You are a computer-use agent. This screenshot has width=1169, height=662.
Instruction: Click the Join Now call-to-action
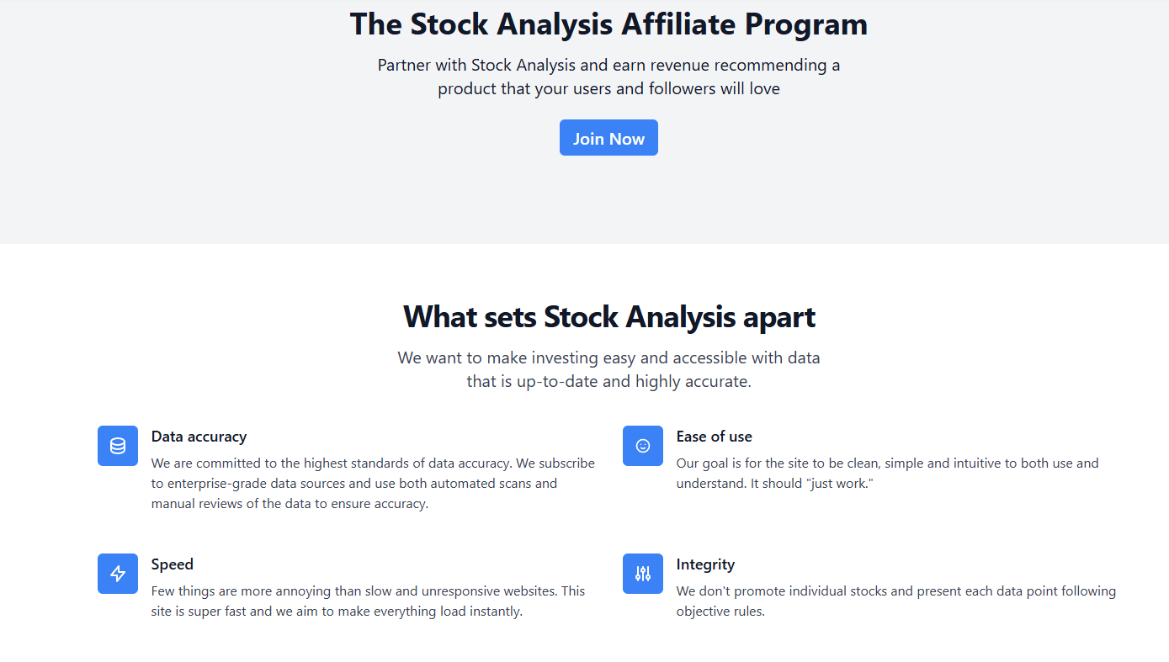(x=608, y=137)
